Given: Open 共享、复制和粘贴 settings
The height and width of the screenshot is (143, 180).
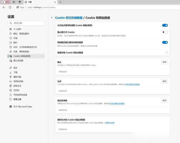Looking at the screenshot, I should (x=26, y=52).
